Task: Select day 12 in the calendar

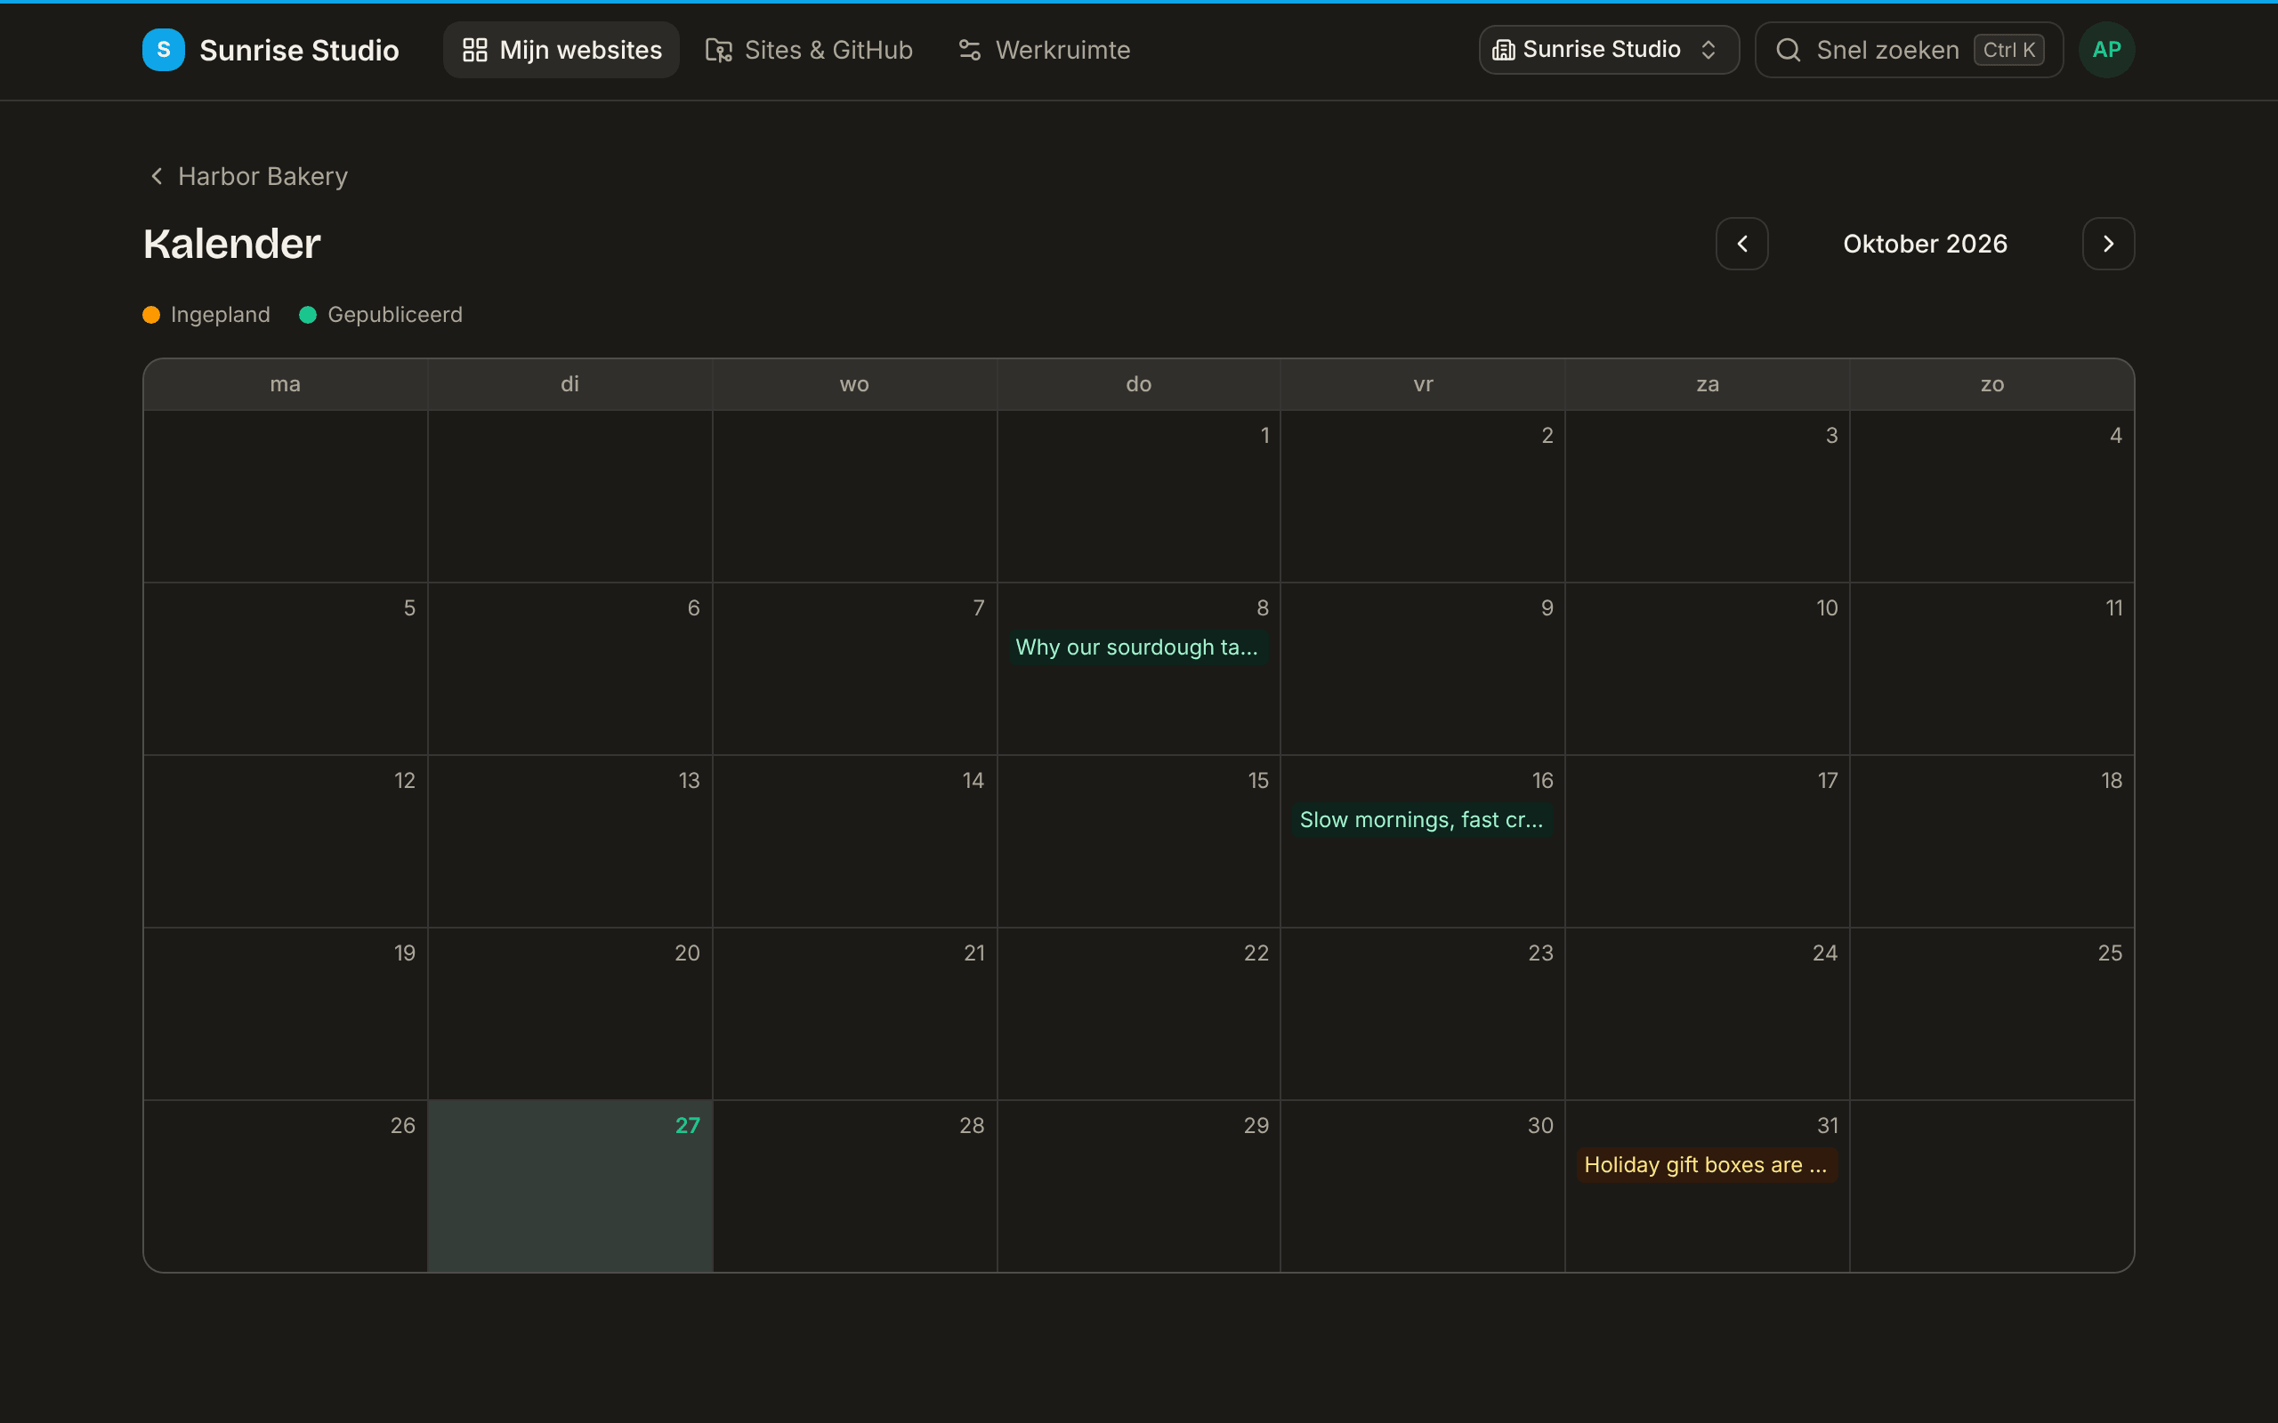Action: click(x=286, y=841)
